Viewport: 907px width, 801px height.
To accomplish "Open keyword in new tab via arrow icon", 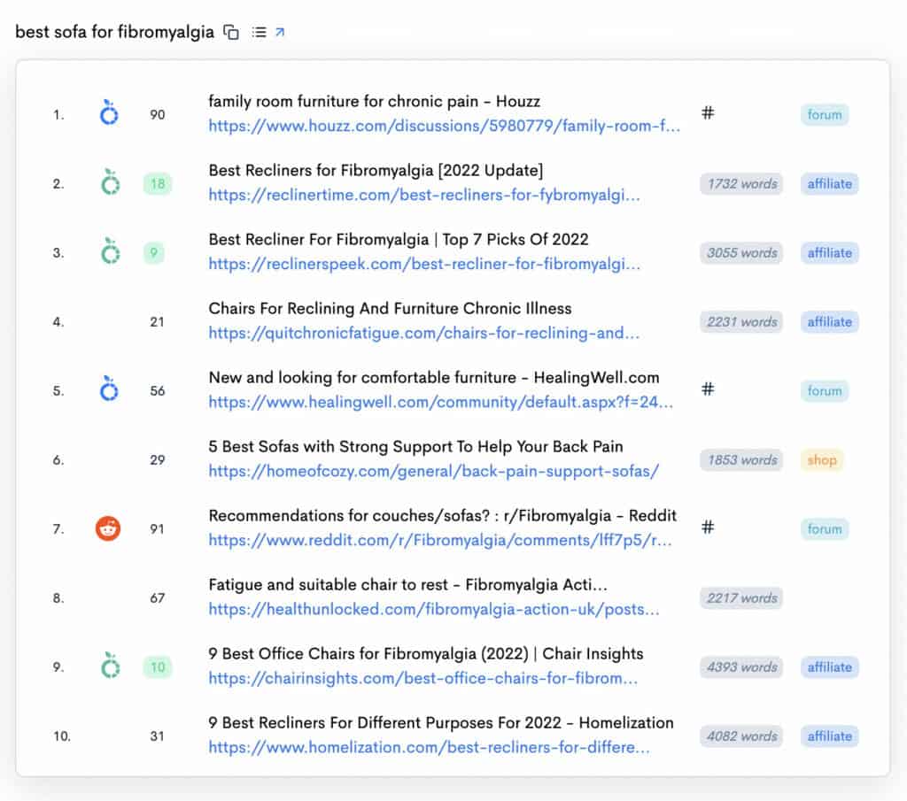I will [x=280, y=32].
